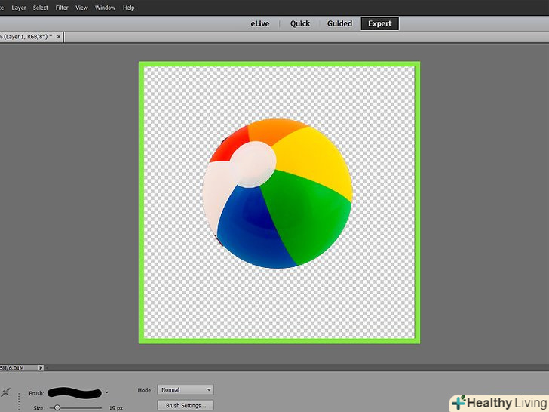Close the Layer 1 document tab
549x412 pixels.
[x=60, y=36]
